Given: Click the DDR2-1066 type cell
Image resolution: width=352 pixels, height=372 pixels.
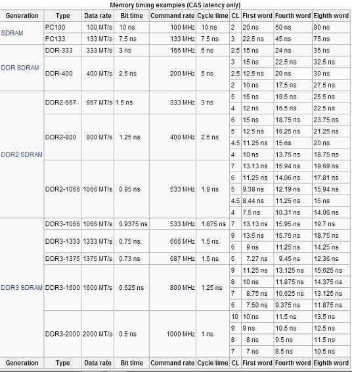Looking at the screenshot, I should click(x=62, y=189).
